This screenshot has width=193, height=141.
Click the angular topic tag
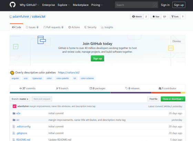pos(15,78)
